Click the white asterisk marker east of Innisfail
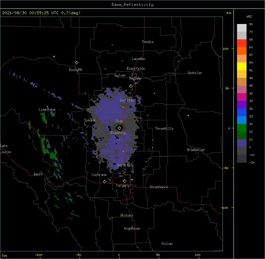265x259 pixels. [x=154, y=93]
